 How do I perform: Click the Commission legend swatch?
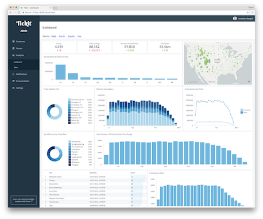[242, 110]
